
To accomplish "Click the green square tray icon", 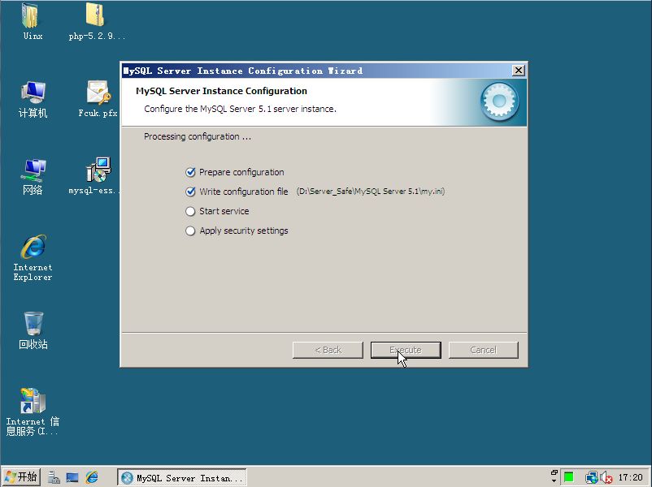I will pyautogui.click(x=568, y=477).
